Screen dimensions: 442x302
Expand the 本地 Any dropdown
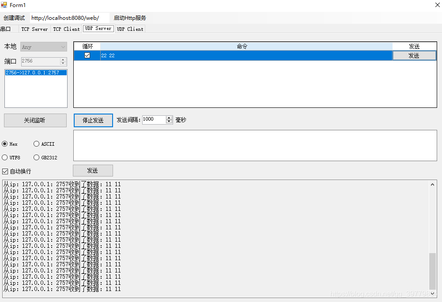pos(43,47)
